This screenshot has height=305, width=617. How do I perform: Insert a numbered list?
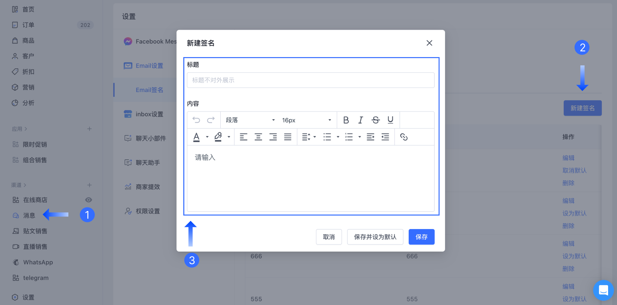coord(349,137)
